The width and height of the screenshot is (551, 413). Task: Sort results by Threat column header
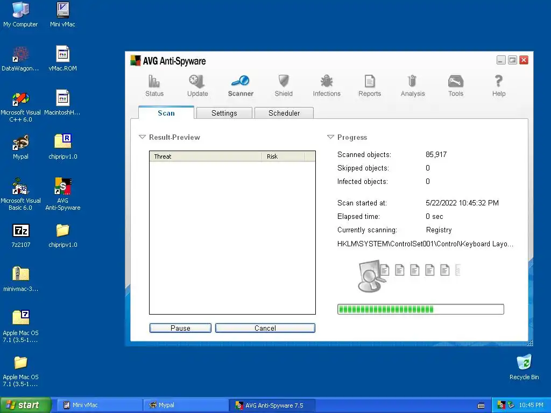206,156
